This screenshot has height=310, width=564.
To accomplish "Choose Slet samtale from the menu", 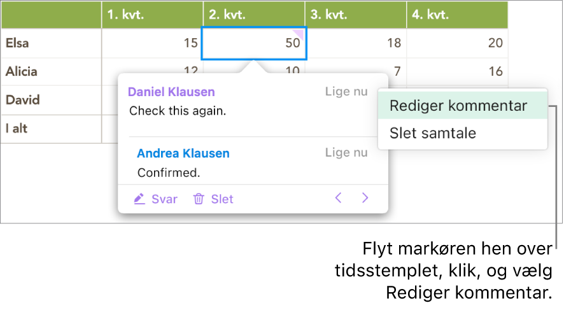I will point(433,134).
